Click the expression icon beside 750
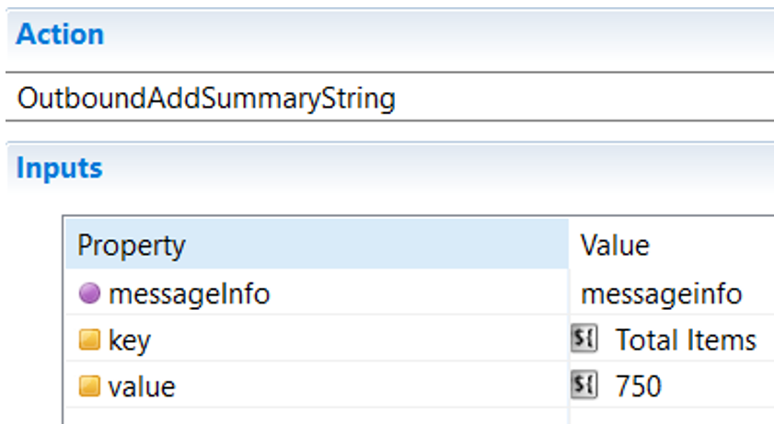This screenshot has height=424, width=774. 584,384
